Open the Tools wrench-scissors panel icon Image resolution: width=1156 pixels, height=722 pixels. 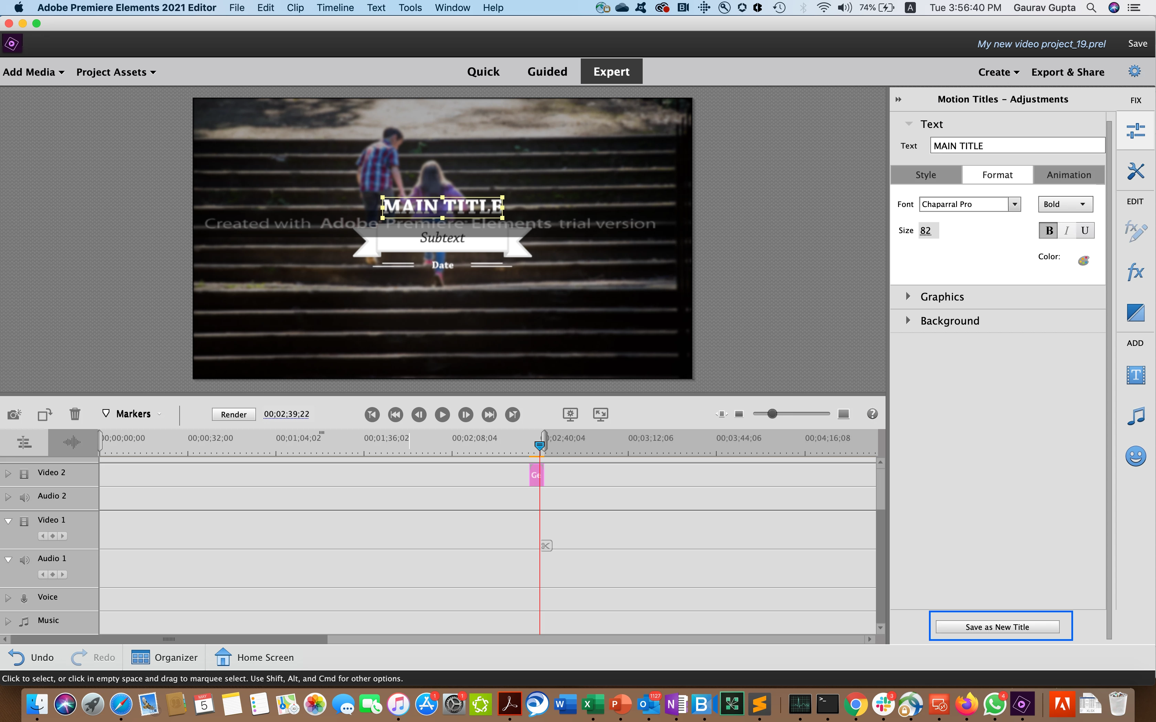[x=1135, y=171]
